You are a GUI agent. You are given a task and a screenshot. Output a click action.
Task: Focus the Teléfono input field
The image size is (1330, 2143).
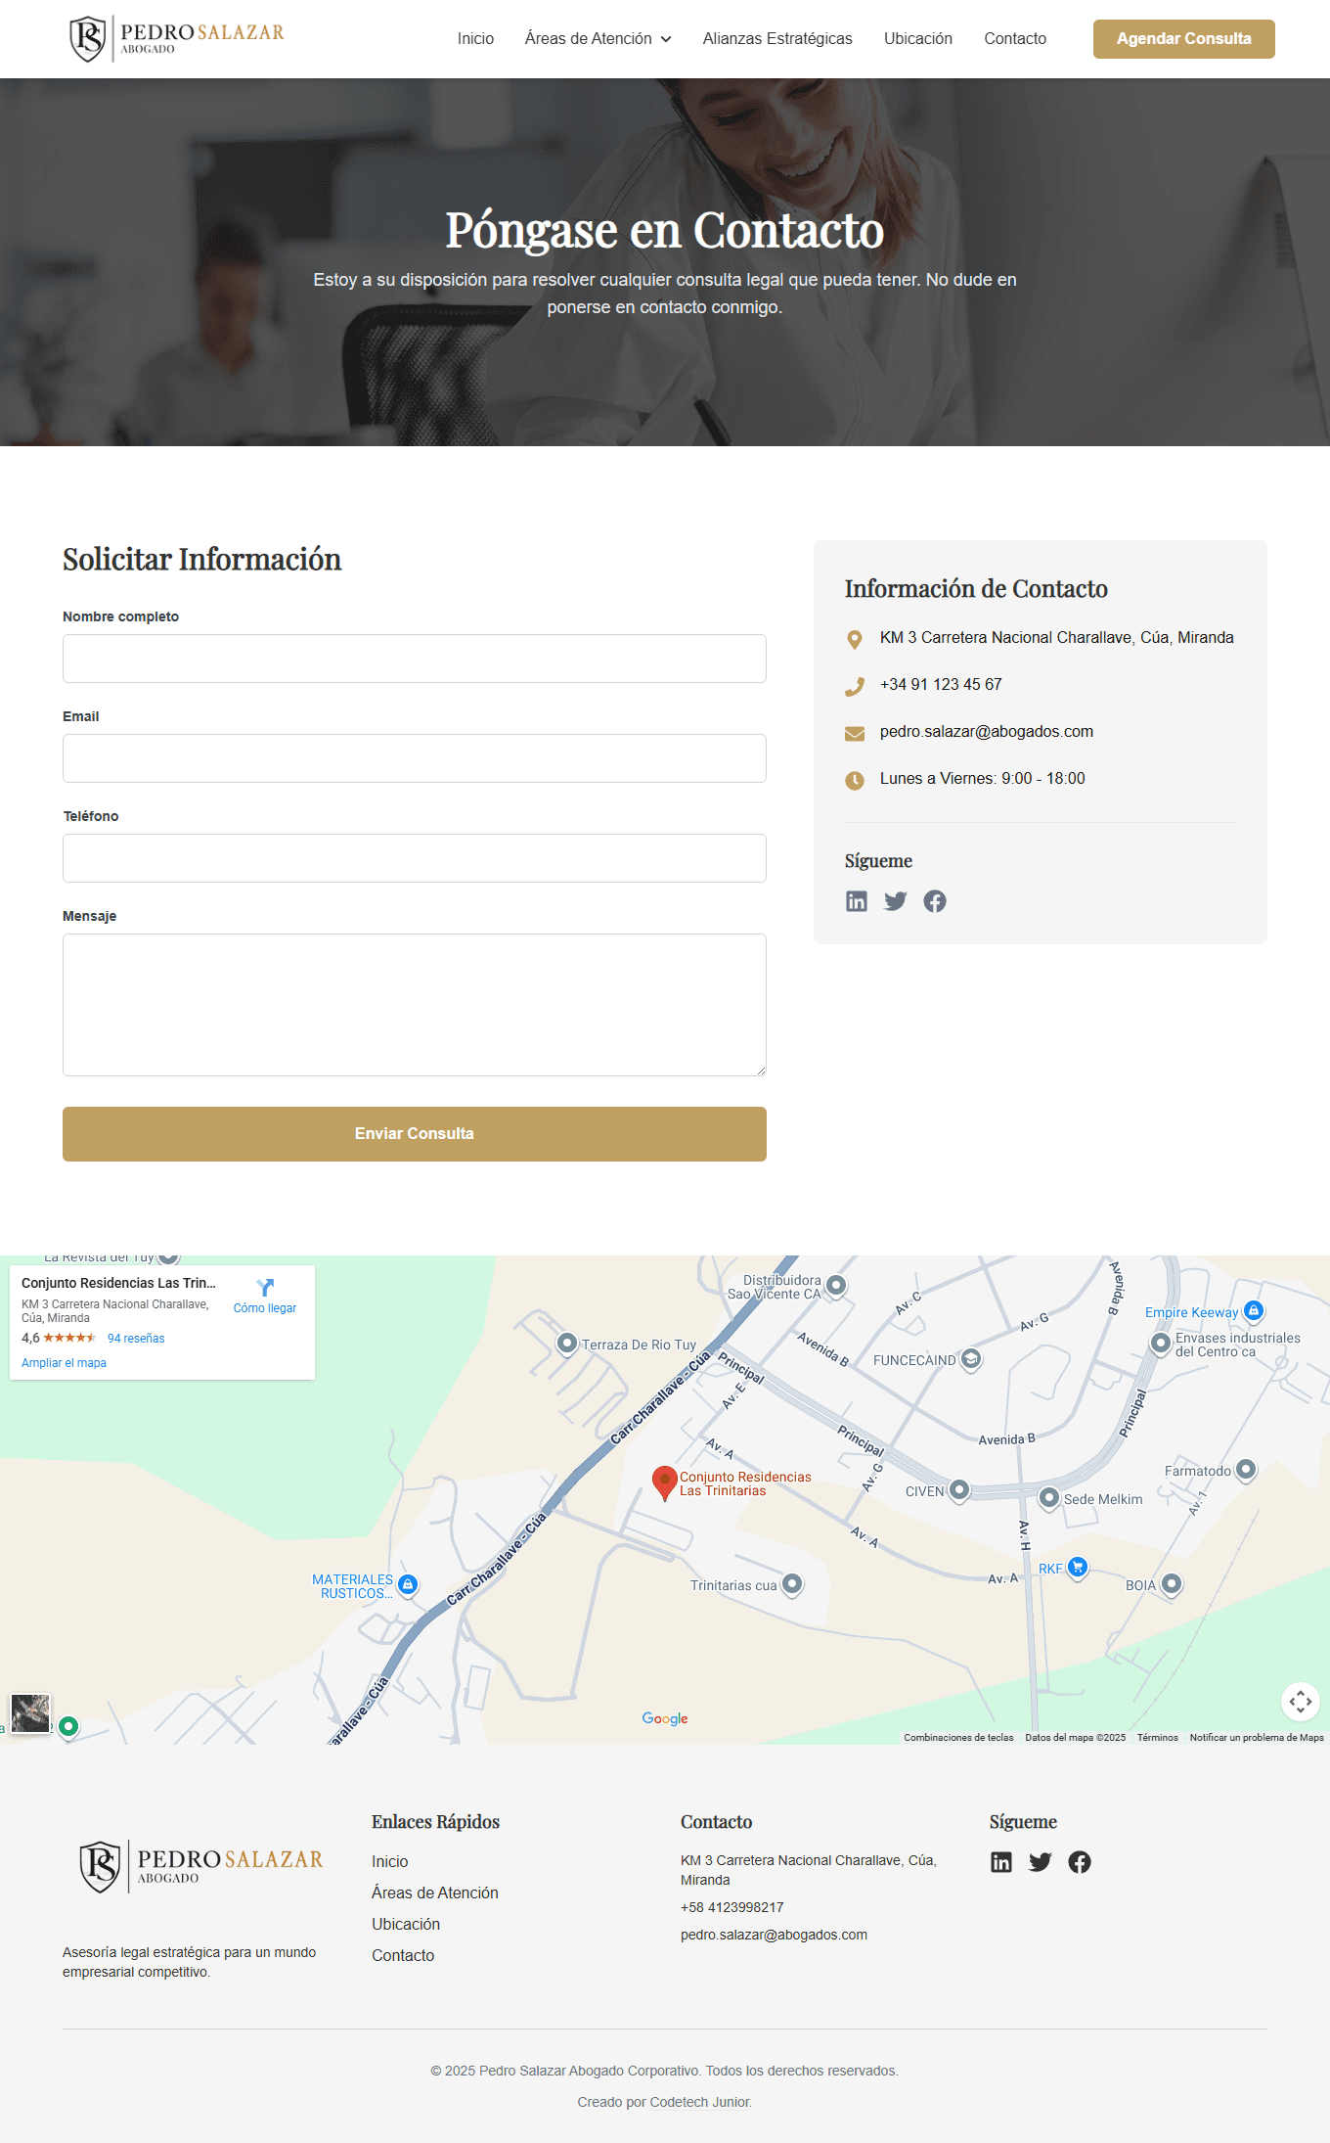click(415, 858)
